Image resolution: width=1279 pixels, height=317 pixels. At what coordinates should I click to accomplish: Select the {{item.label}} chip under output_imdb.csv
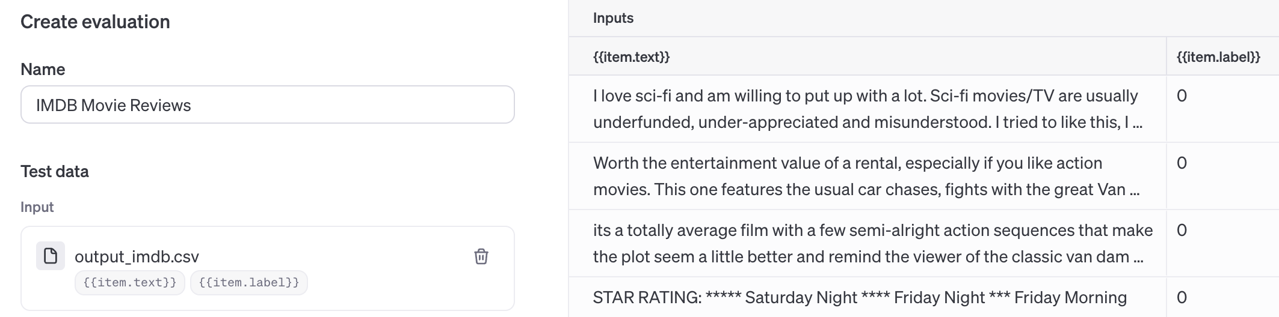(x=248, y=283)
